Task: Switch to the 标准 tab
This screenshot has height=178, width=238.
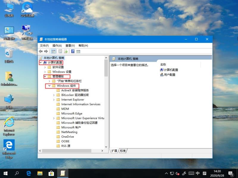Action: [x=123, y=151]
